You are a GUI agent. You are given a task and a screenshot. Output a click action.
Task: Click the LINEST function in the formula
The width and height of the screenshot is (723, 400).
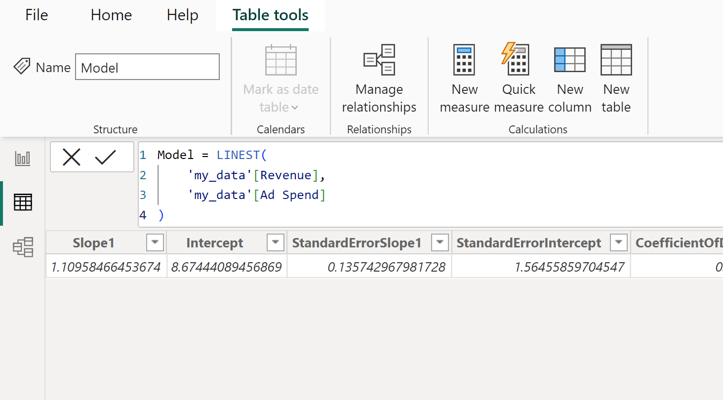239,155
